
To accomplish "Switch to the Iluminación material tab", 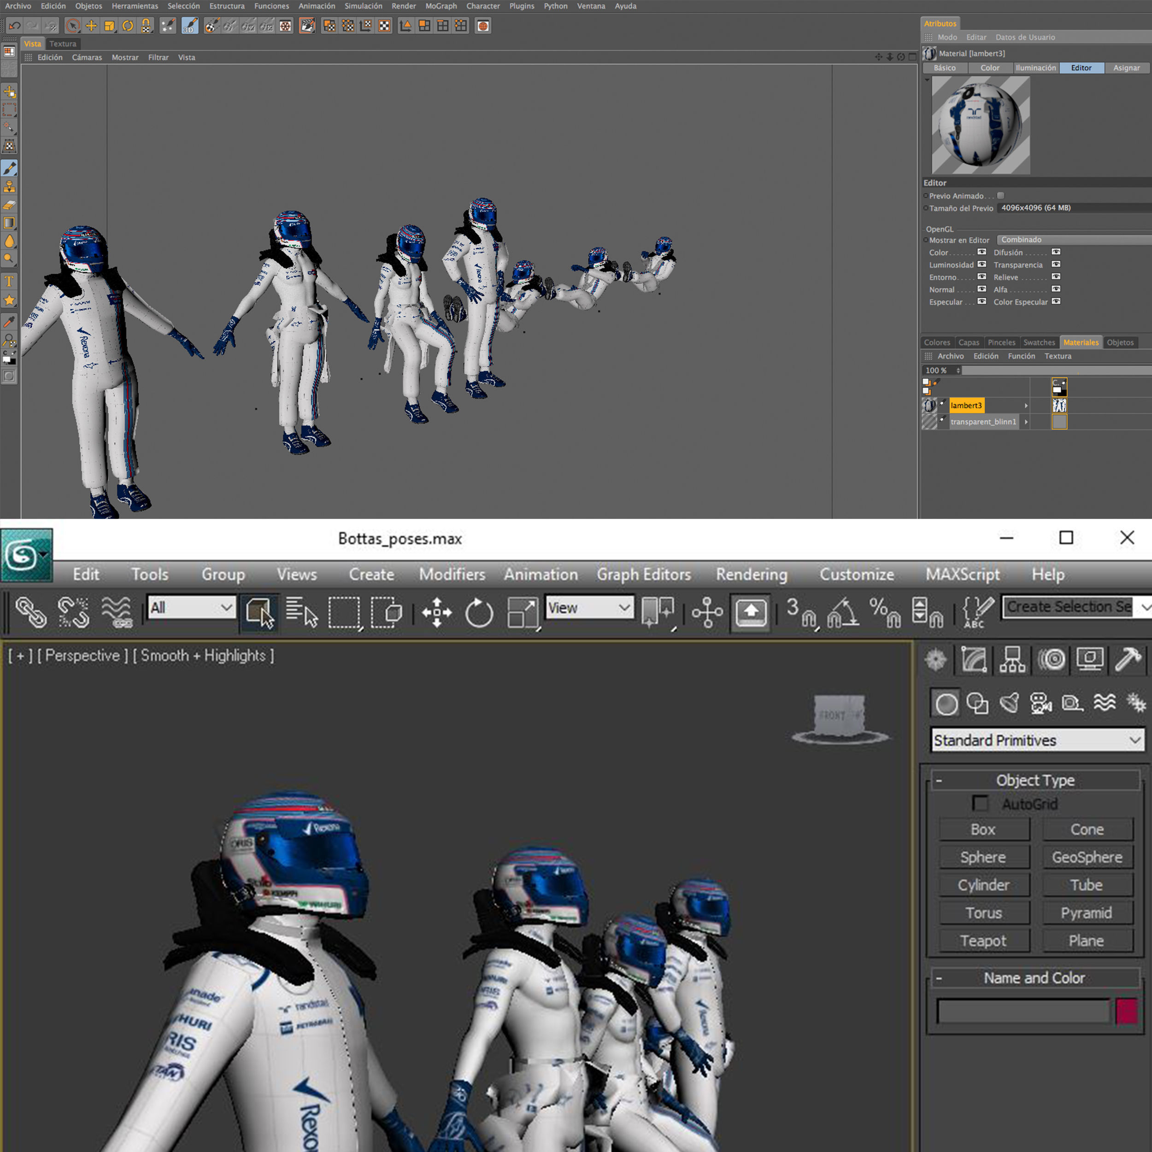I will tap(1035, 68).
